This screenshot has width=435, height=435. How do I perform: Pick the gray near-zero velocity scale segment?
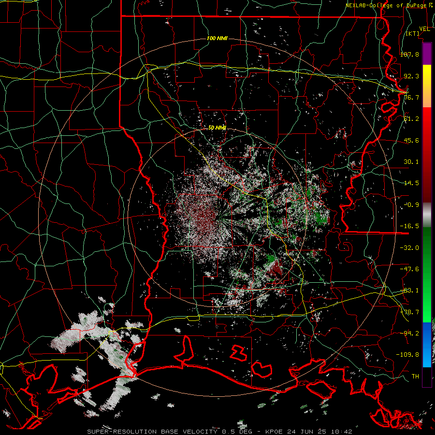[x=427, y=215]
